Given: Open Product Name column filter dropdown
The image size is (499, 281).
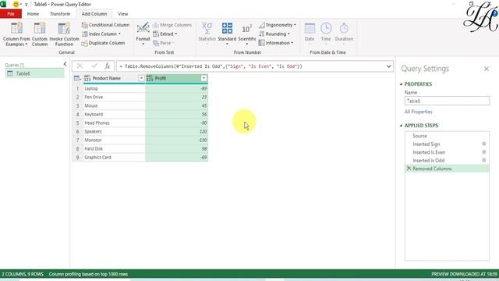Looking at the screenshot, I should (x=141, y=78).
